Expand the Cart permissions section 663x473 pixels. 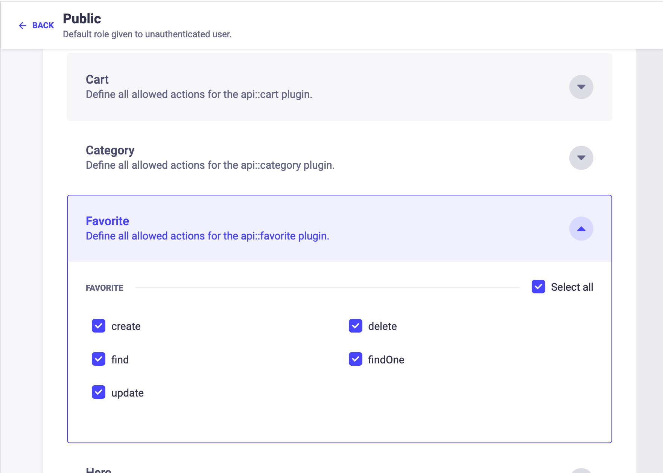pyautogui.click(x=581, y=87)
